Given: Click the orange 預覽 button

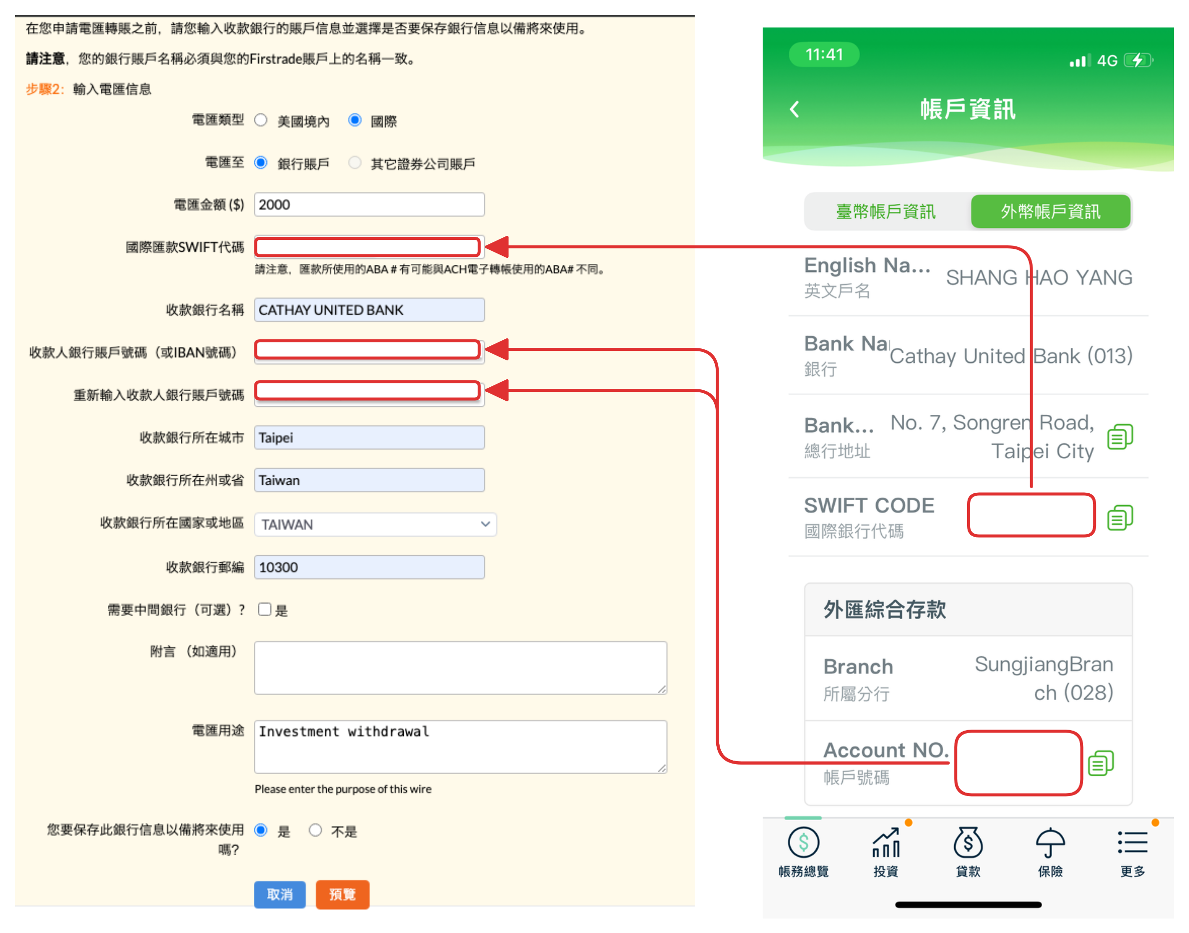Looking at the screenshot, I should 342,894.
